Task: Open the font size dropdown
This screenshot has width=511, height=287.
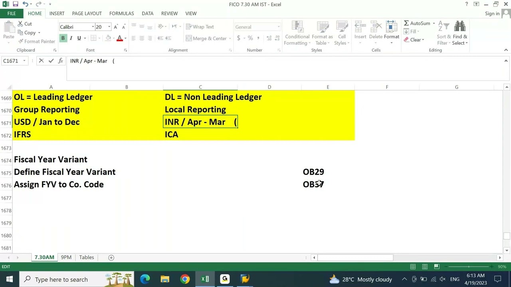Action: (109, 27)
